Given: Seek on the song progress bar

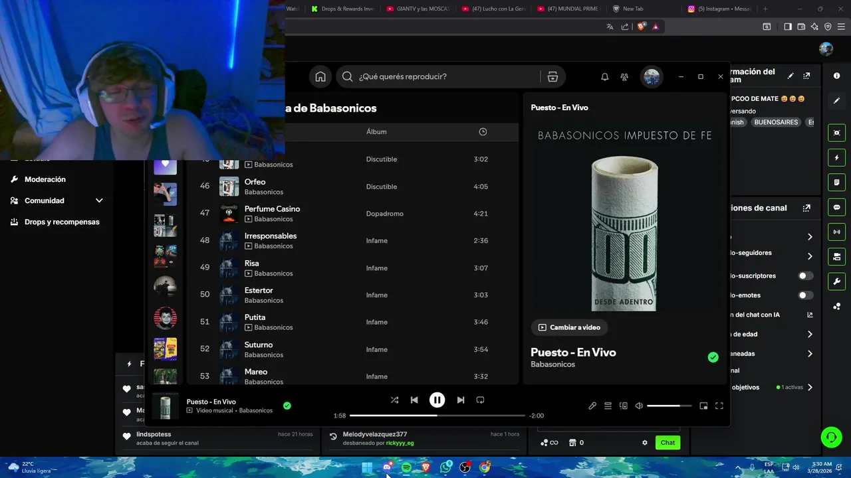Looking at the screenshot, I should click(437, 416).
